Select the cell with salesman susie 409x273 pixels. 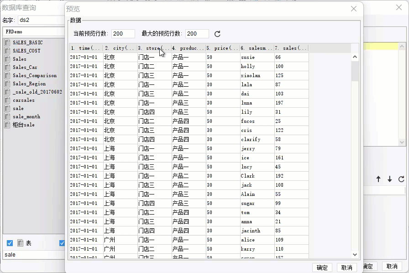tap(257, 57)
